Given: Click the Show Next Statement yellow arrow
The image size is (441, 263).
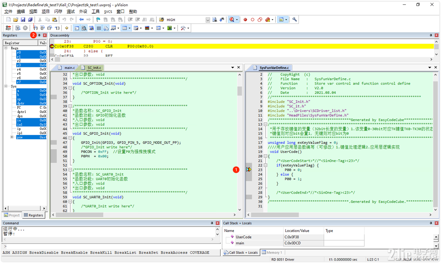Looking at the screenshot, I should point(66,28).
